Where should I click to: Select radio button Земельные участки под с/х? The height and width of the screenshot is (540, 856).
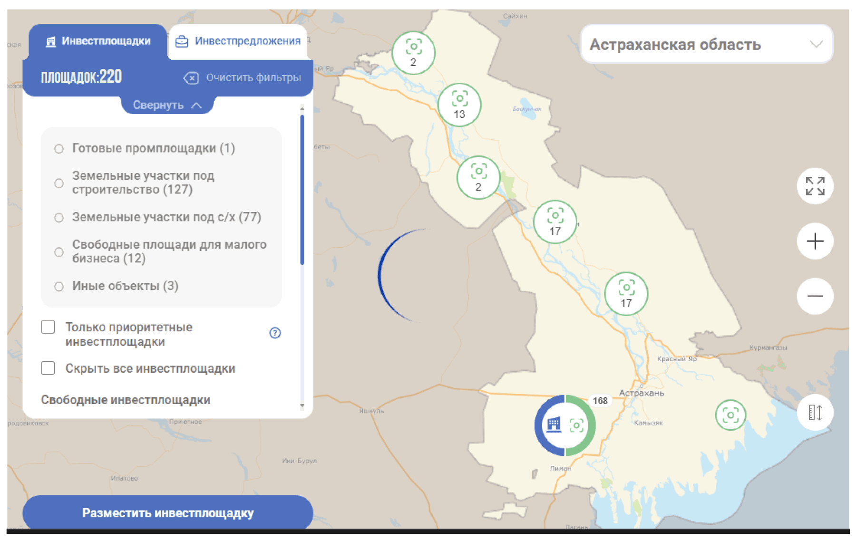58,218
